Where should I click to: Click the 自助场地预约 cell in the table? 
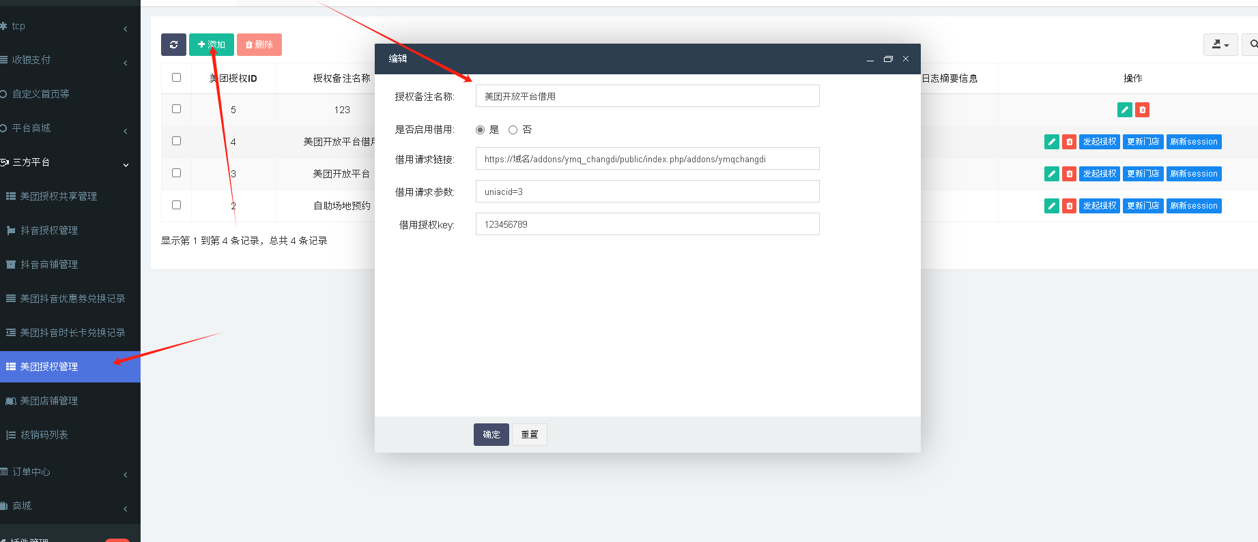(342, 206)
